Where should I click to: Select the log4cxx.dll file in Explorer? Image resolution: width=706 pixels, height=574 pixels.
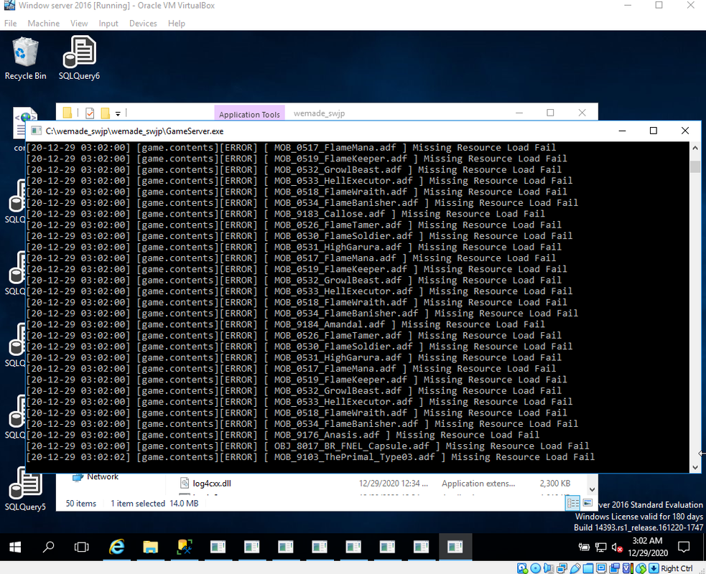pyautogui.click(x=212, y=483)
